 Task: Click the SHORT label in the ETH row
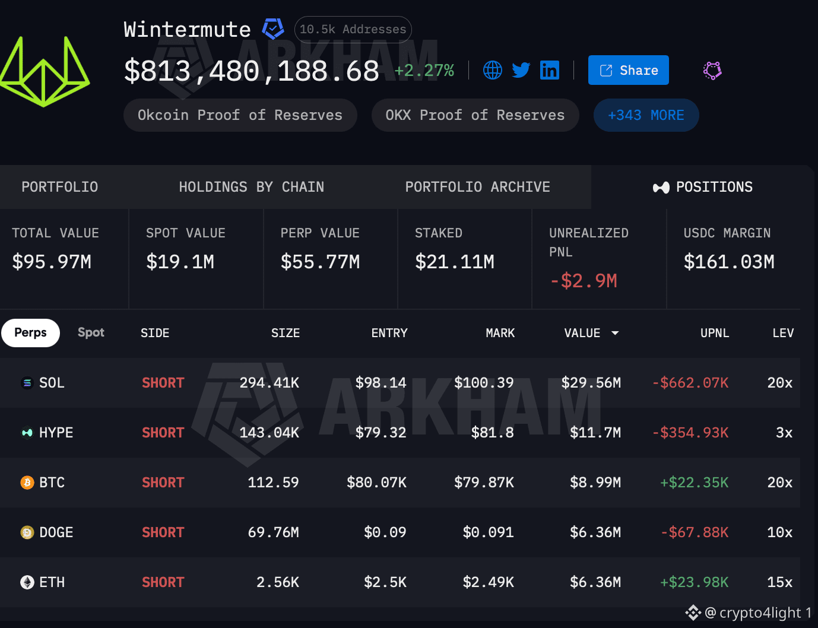[x=163, y=582]
